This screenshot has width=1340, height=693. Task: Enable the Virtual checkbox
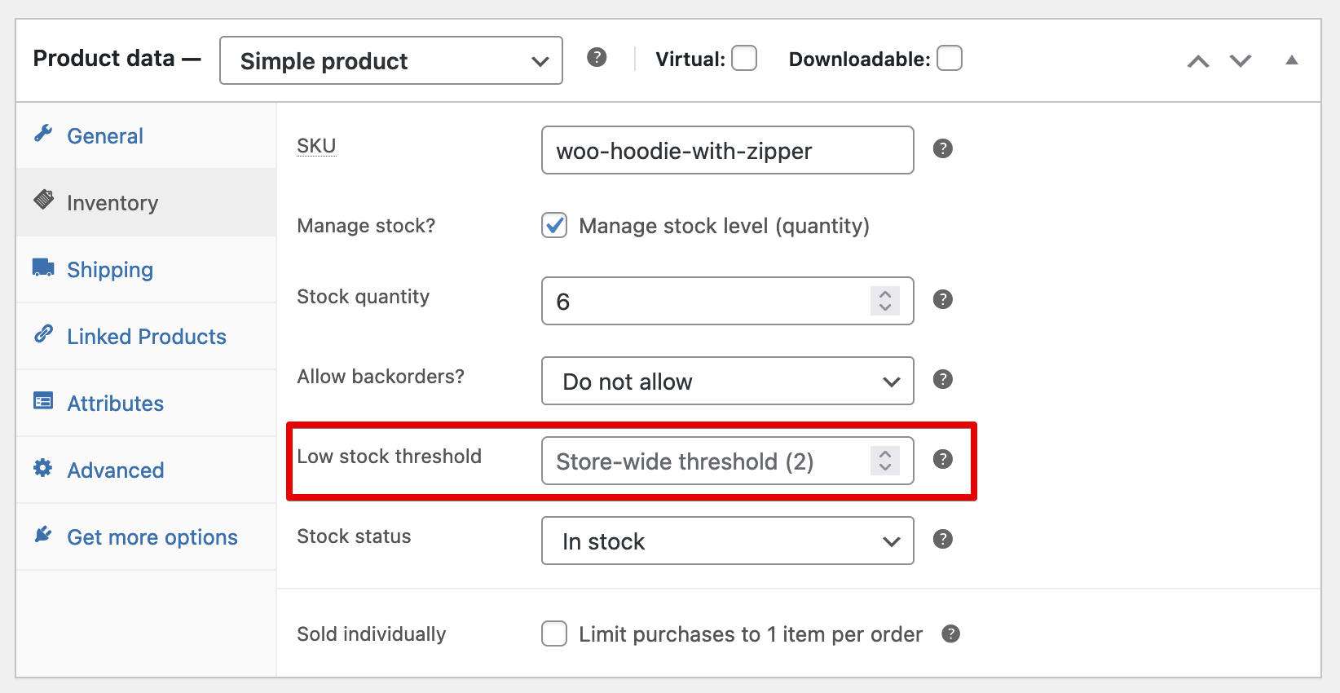(x=743, y=59)
